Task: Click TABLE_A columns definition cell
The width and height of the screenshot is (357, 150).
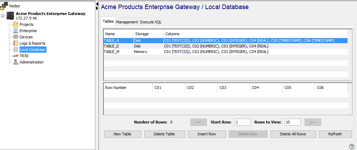Action: pos(255,40)
